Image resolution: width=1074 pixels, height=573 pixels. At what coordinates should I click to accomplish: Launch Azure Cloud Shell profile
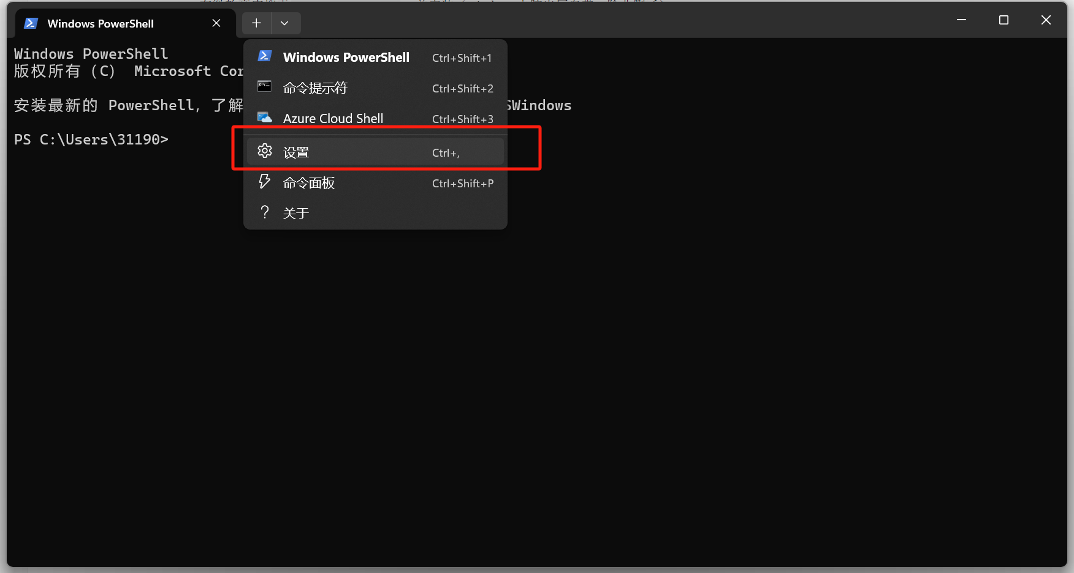[x=375, y=119]
